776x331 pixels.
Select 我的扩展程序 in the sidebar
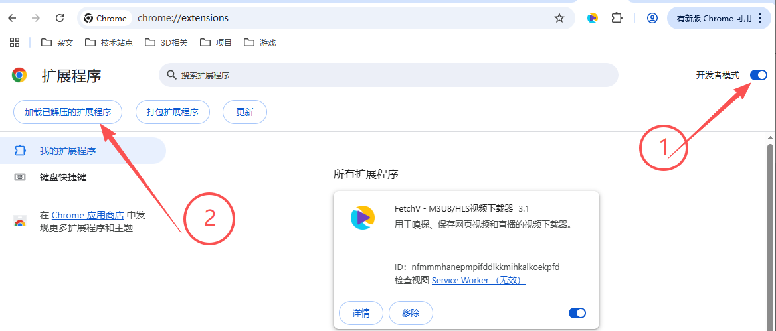[x=67, y=151]
